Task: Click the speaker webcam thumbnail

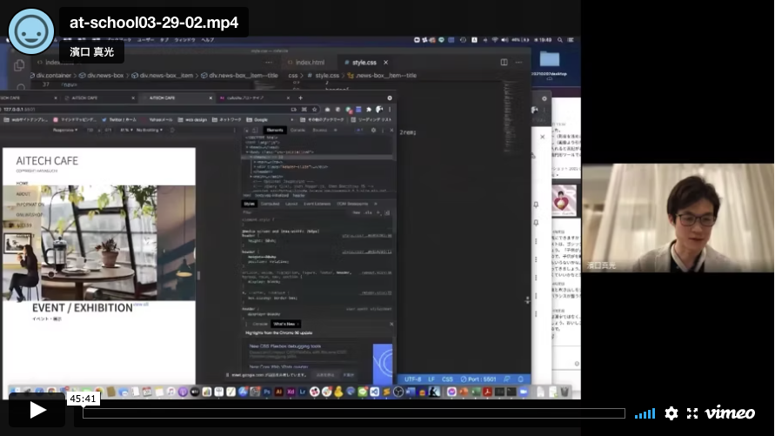Action: (x=678, y=218)
